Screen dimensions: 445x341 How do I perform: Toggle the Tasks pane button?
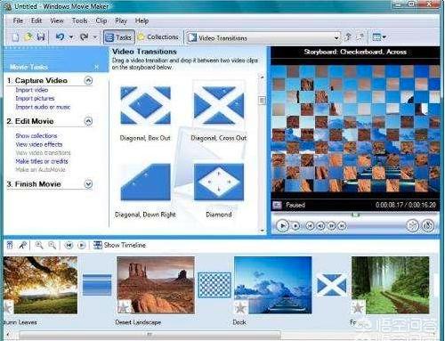point(119,37)
